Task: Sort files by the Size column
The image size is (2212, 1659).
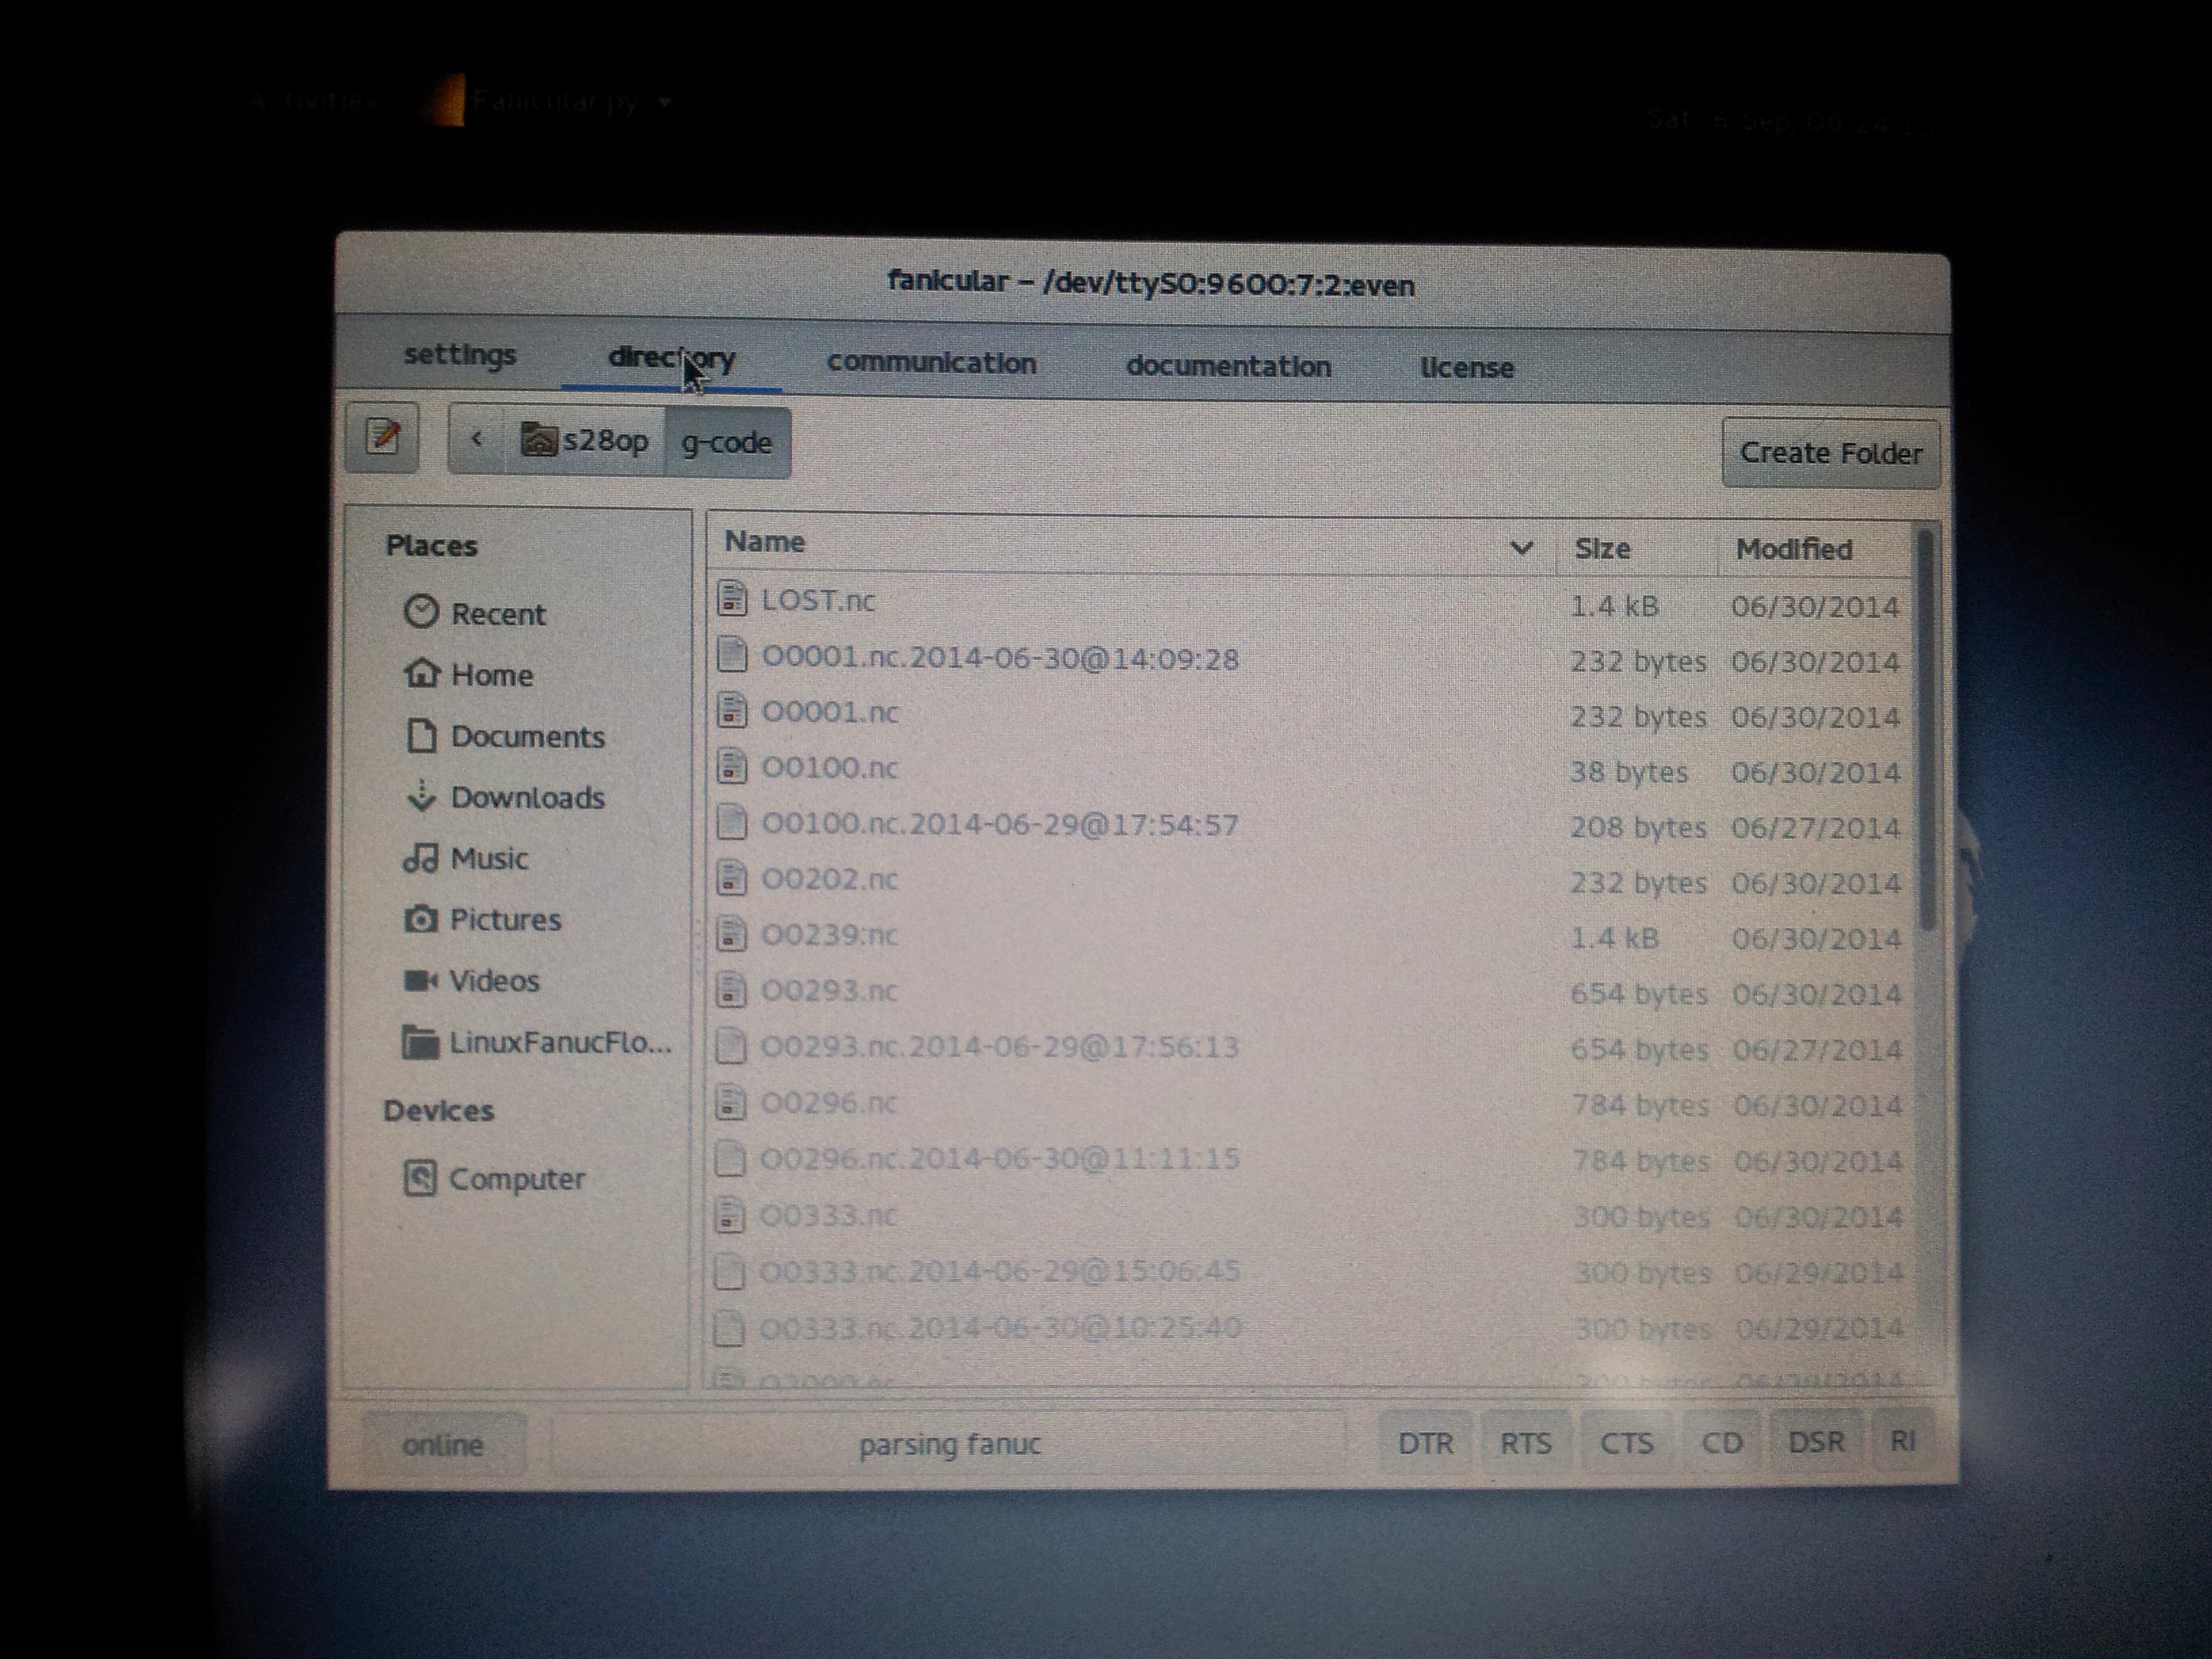Action: (x=1636, y=548)
